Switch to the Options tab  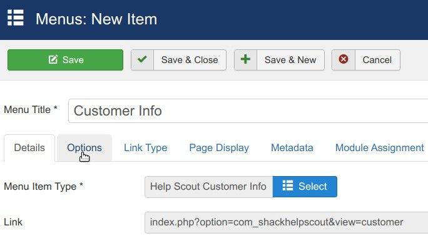pyautogui.click(x=84, y=148)
